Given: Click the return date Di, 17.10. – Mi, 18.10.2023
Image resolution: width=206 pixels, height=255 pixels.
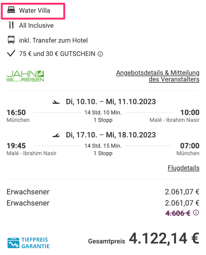Looking at the screenshot, I should 111,135.
